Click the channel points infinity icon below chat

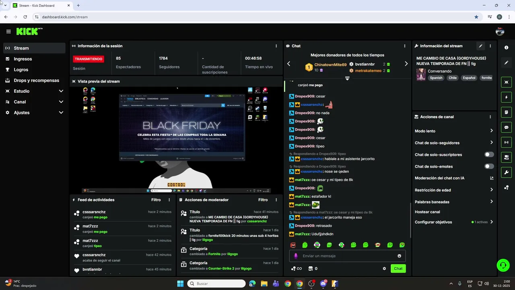pyautogui.click(x=297, y=269)
